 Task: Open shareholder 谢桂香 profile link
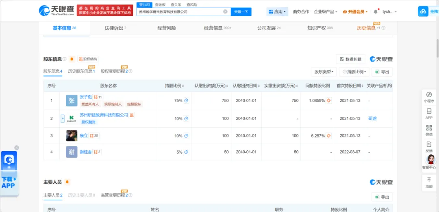click(86, 152)
